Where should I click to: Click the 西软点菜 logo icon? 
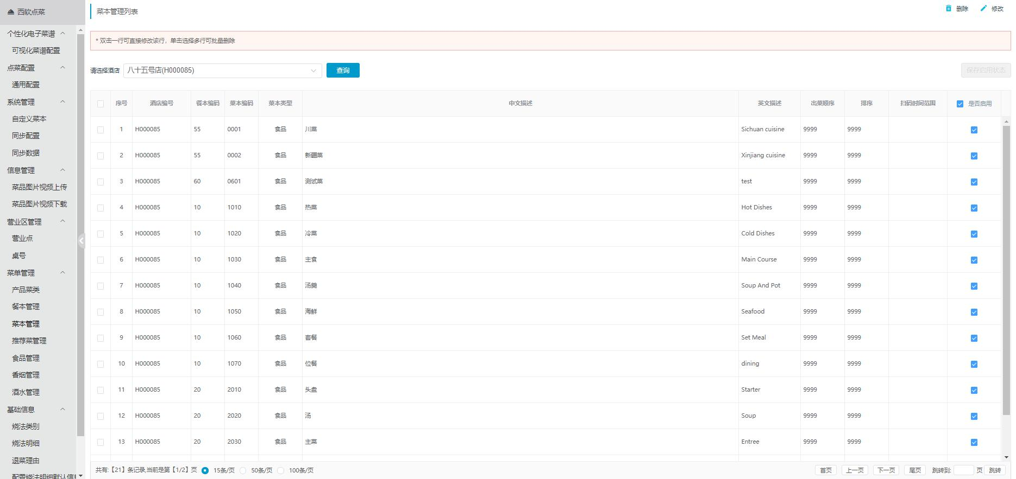coord(11,12)
